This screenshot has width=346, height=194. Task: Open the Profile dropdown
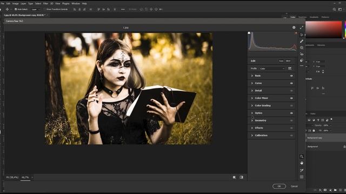pyautogui.click(x=272, y=68)
